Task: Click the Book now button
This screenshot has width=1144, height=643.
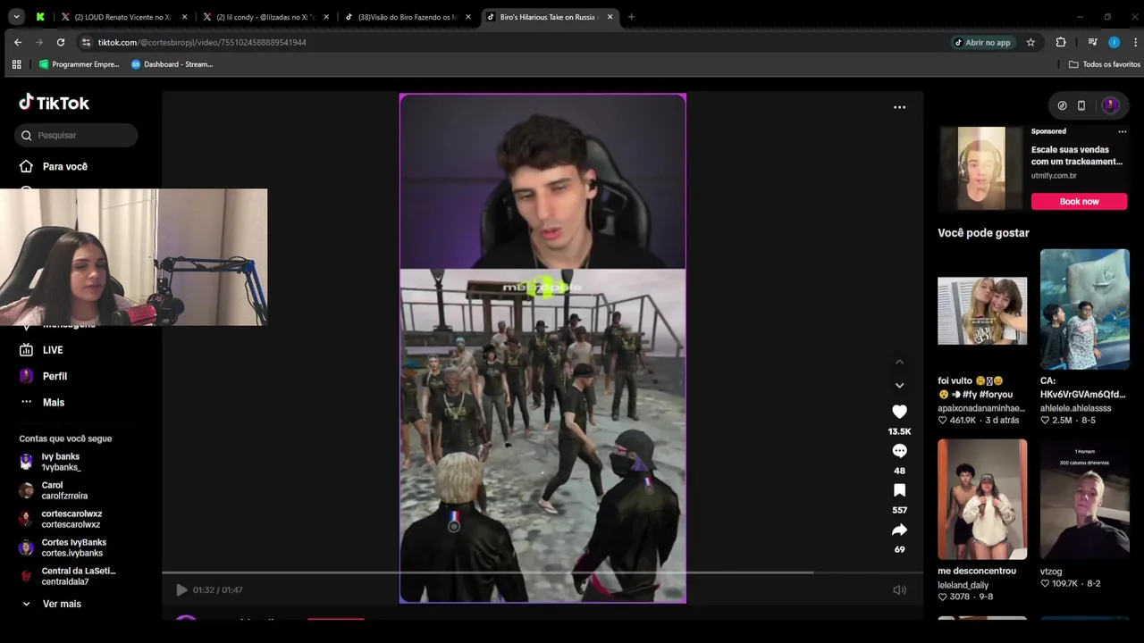Action: [x=1079, y=201]
